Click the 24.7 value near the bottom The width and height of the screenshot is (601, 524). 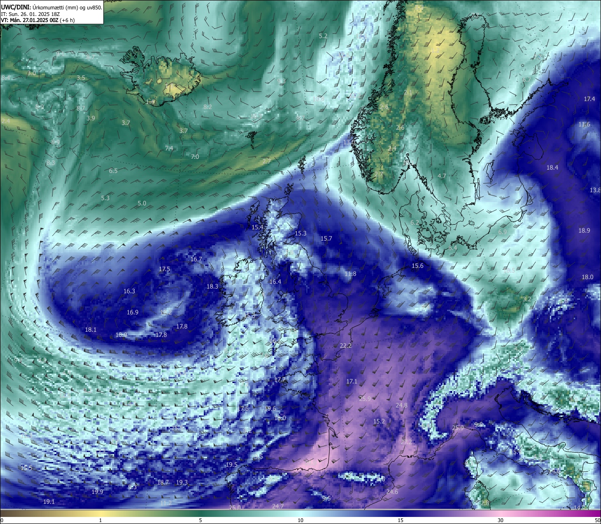pos(277,506)
